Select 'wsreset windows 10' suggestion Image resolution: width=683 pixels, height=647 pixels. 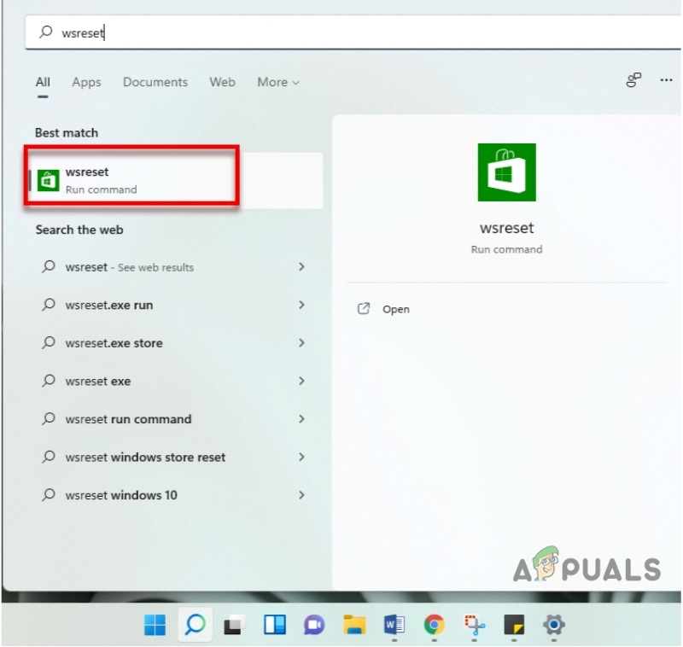pyautogui.click(x=173, y=495)
